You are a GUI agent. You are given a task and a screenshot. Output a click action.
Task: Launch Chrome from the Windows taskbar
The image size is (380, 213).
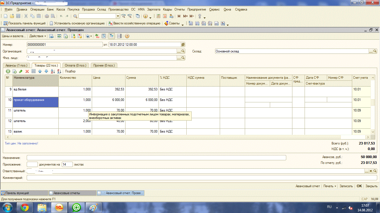[x=25, y=207]
